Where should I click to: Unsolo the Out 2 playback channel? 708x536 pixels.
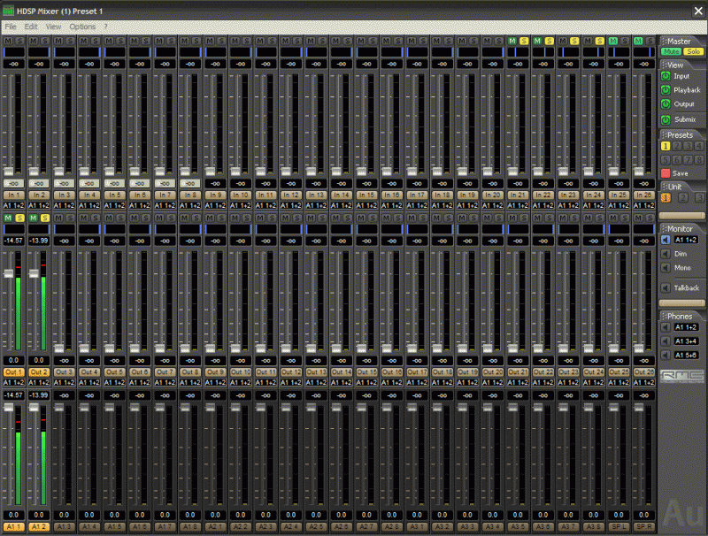point(45,218)
